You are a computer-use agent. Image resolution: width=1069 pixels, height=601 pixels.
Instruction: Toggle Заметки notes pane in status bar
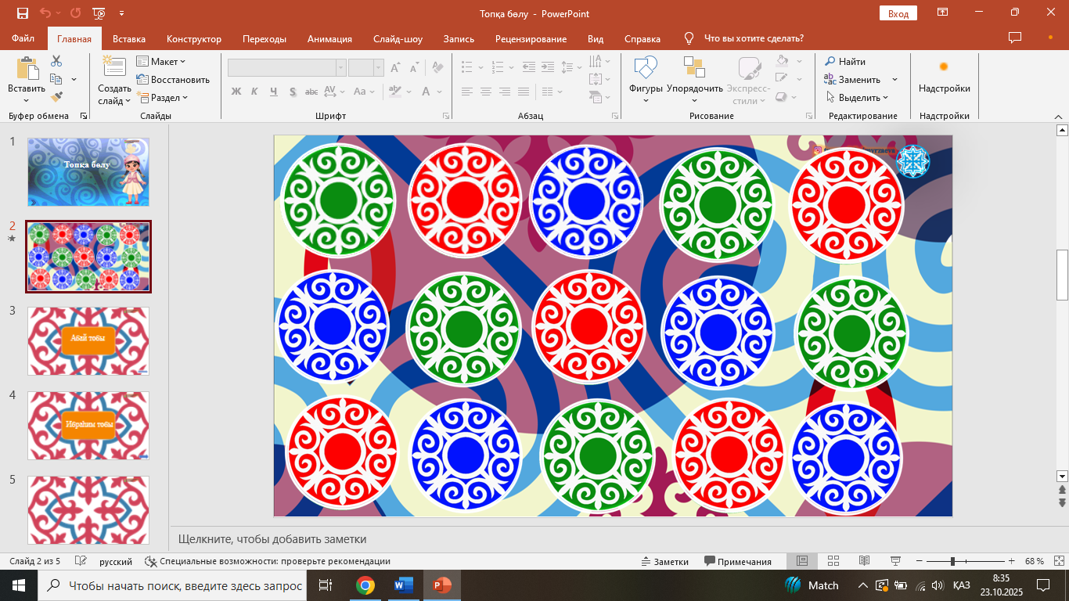click(664, 561)
